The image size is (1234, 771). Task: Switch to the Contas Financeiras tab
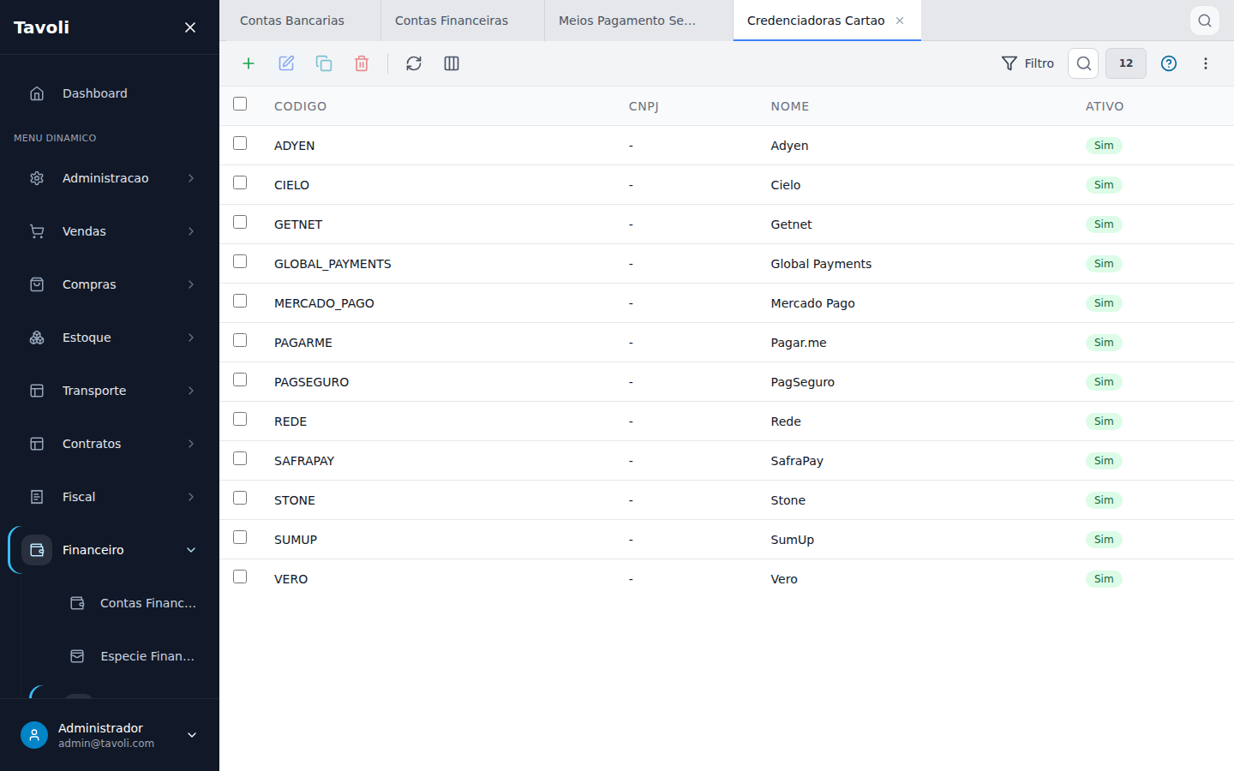click(463, 21)
